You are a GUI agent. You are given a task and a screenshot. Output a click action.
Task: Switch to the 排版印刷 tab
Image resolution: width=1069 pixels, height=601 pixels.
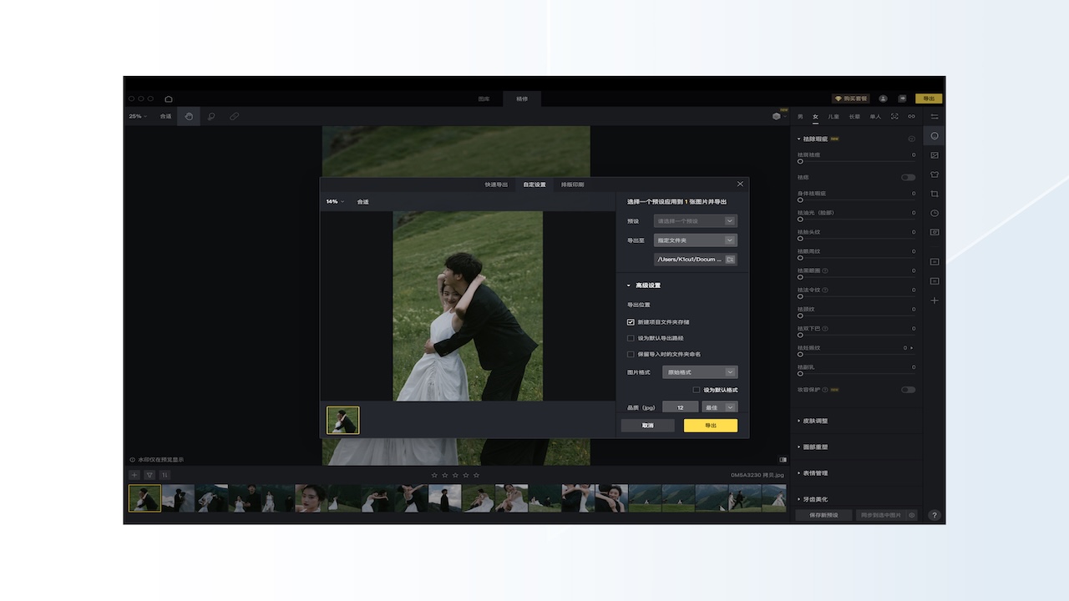[x=573, y=184]
